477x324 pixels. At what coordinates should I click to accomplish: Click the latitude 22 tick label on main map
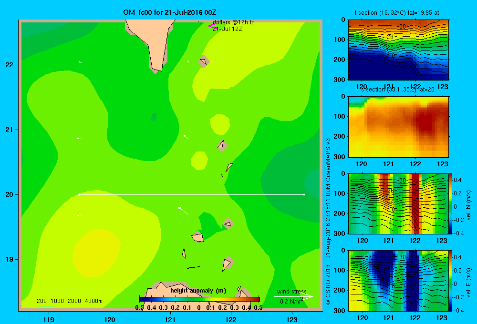click(10, 65)
